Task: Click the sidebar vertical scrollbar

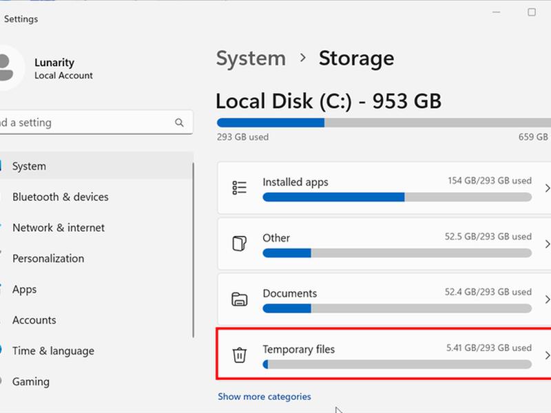Action: pyautogui.click(x=194, y=250)
